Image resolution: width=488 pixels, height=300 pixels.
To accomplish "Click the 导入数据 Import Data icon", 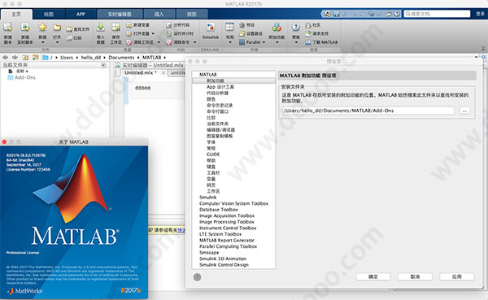I will click(101, 27).
